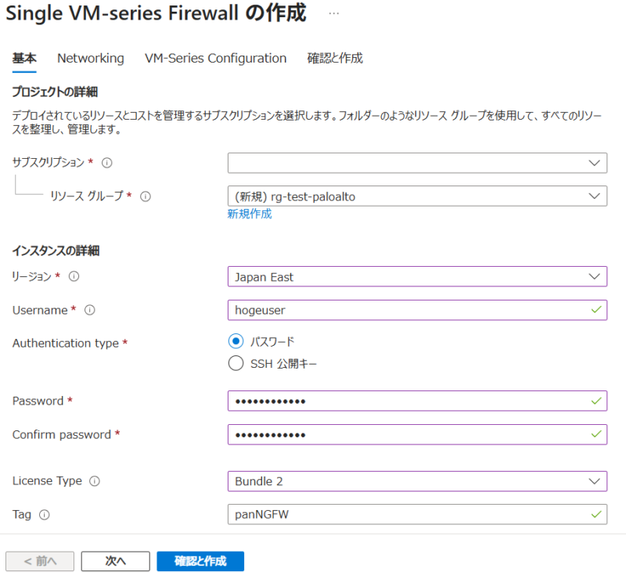Show info icon next to Tag
The image size is (626, 572).
pos(45,515)
